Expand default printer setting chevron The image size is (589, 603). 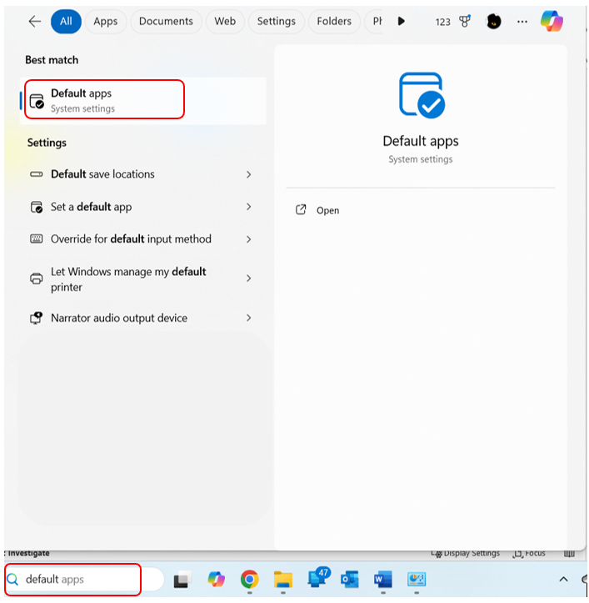pyautogui.click(x=249, y=278)
